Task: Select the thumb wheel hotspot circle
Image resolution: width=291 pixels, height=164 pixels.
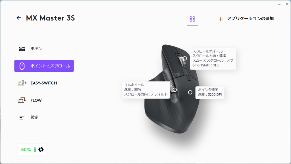Action: [175, 90]
